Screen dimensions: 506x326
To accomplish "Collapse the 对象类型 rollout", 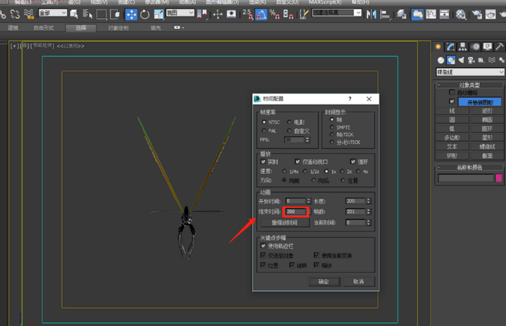I will tap(469, 85).
